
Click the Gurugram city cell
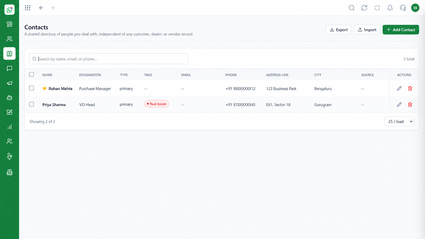tap(323, 105)
